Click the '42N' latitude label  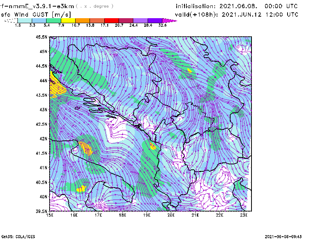[x=43, y=138]
